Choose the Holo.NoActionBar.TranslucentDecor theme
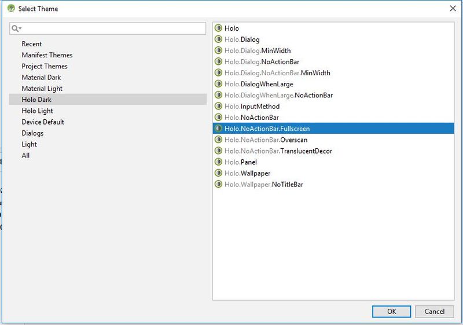The height and width of the screenshot is (325, 463). (x=333, y=151)
